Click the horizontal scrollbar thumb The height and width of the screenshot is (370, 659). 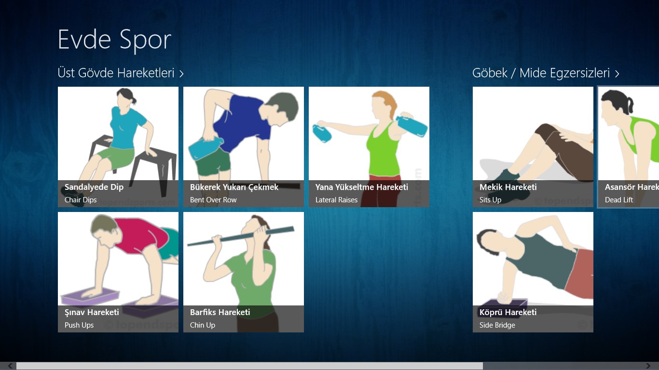249,366
